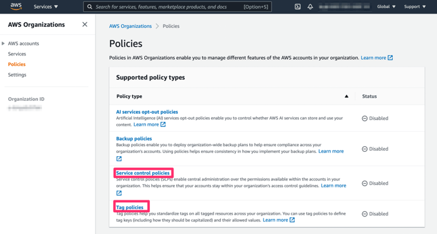Open the Service control policies link
Screen dimensions: 437x234
point(143,173)
